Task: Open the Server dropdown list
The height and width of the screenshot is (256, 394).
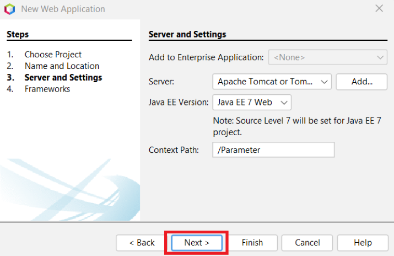Action: [x=272, y=82]
